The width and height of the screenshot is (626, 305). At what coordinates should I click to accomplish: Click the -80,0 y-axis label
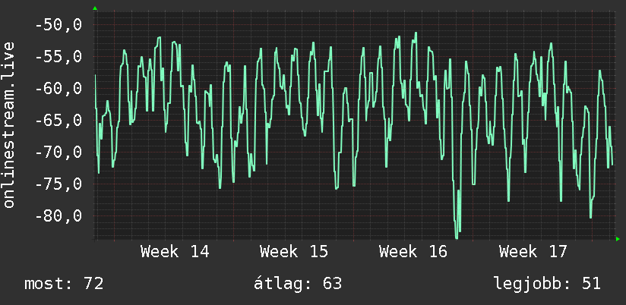58,216
